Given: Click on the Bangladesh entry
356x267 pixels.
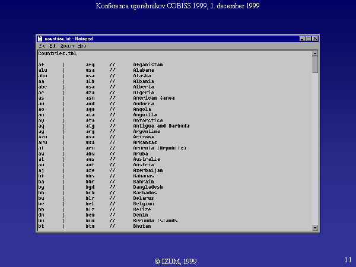Looking at the screenshot, I should click(149, 187).
